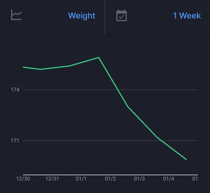Click the line's small dip near 12/31
This screenshot has height=193, width=210.
[x=41, y=69]
